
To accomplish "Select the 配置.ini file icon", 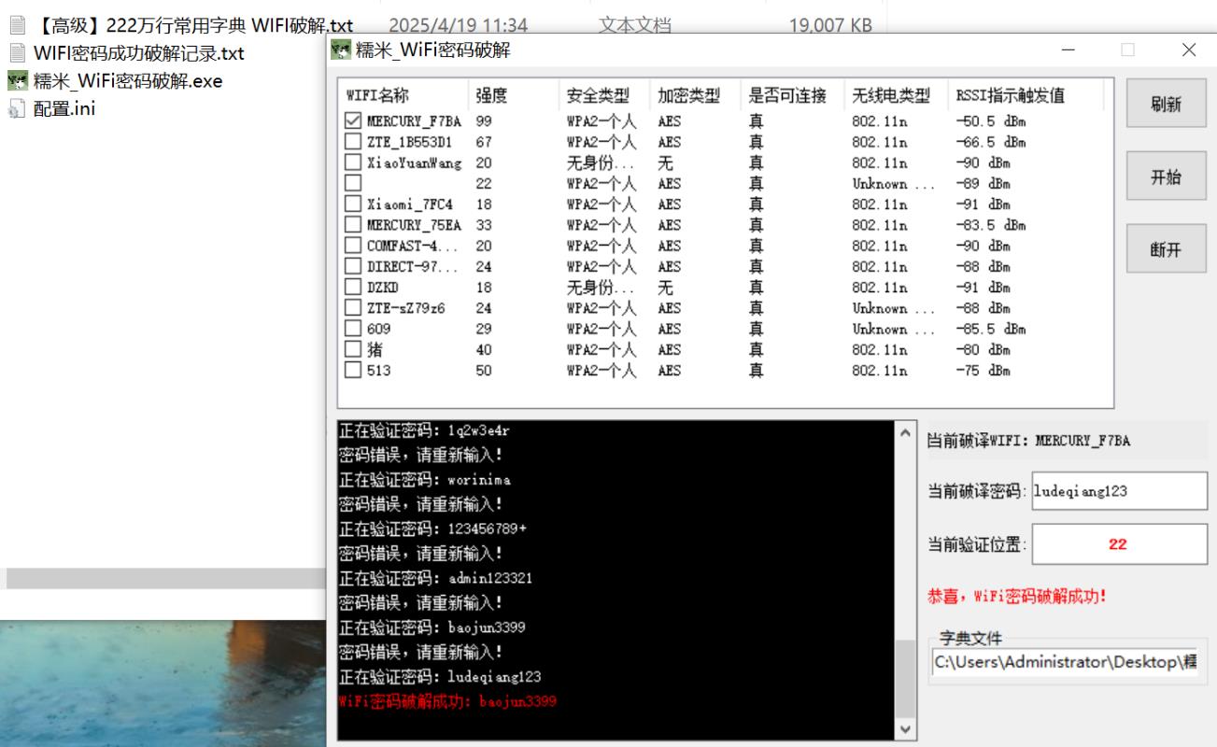I will point(17,109).
